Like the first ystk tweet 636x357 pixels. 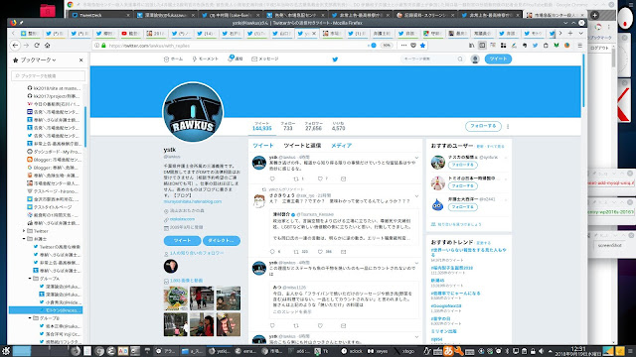click(320, 178)
